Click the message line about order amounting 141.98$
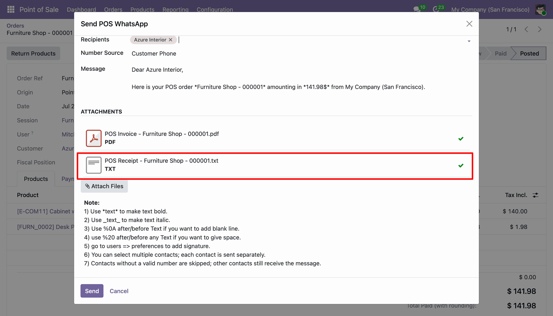The width and height of the screenshot is (553, 316). pyautogui.click(x=278, y=87)
